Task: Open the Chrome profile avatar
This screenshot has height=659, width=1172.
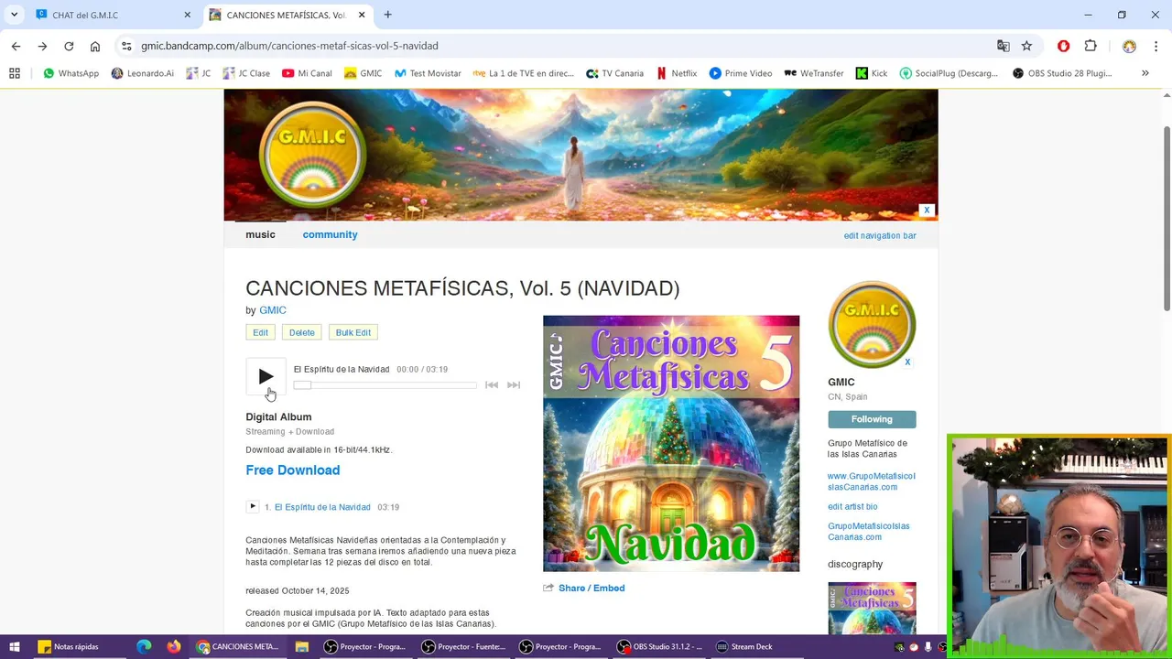Action: pos(1129,46)
